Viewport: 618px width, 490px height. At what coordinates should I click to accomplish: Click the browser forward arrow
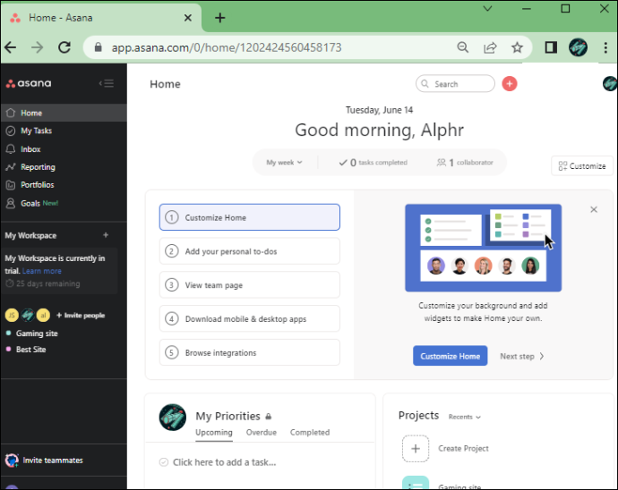point(38,47)
